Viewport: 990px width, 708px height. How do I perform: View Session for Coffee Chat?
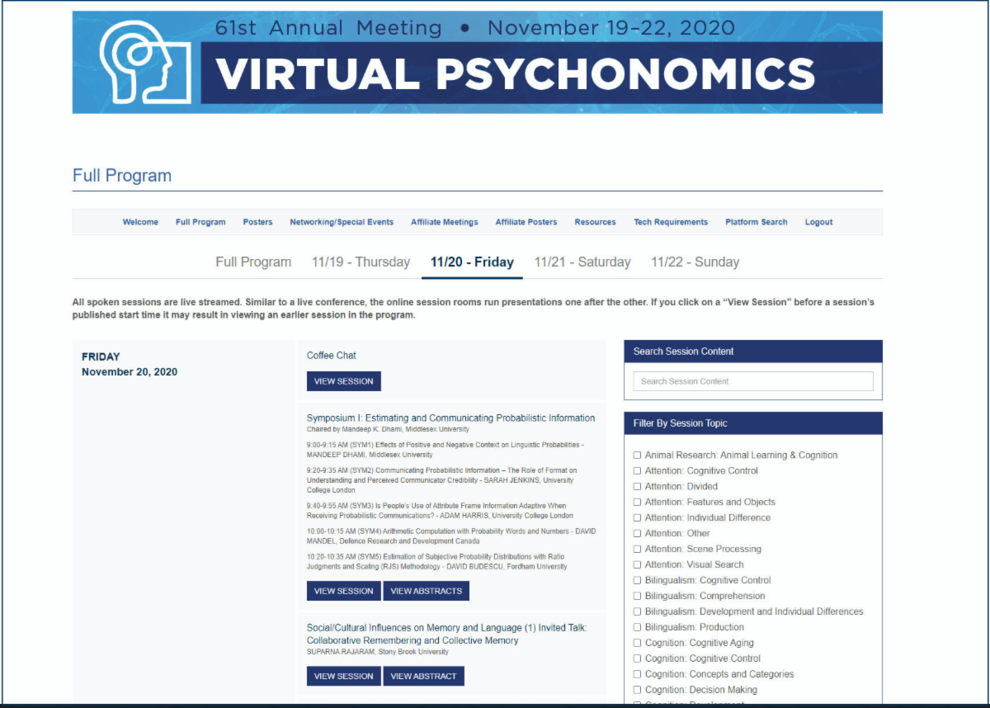(344, 381)
